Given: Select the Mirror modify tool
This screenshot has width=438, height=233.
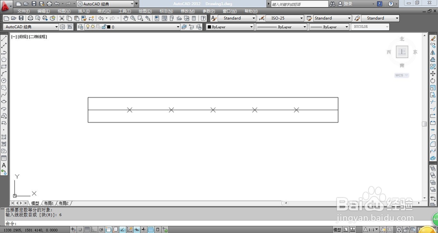Looking at the screenshot, I should [433, 52].
